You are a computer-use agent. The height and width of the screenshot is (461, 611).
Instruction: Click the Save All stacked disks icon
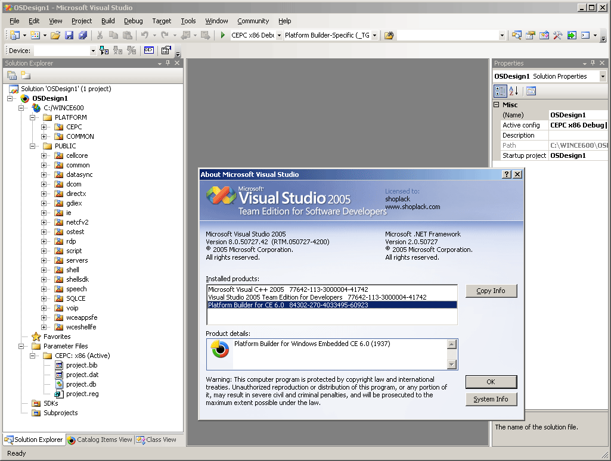coord(83,35)
